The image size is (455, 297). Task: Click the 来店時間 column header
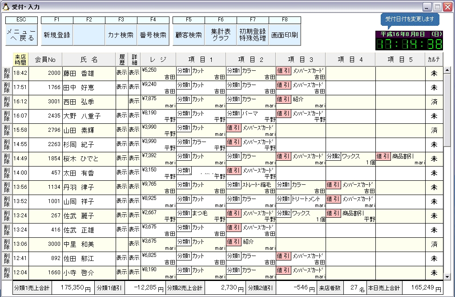coord(20,59)
